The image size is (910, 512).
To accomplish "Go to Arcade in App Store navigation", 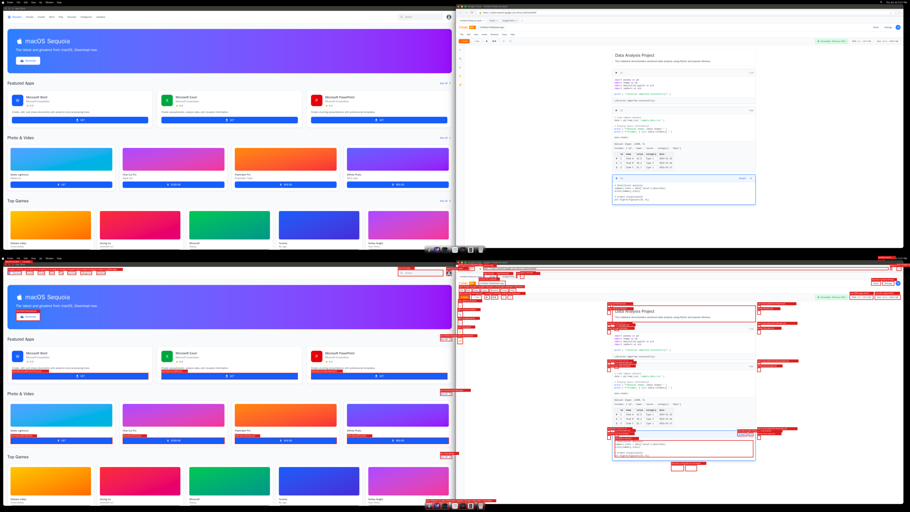I will point(30,17).
